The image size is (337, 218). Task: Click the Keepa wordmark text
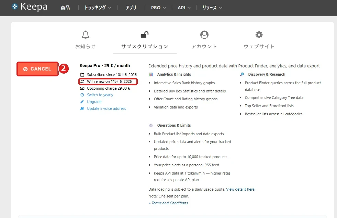coord(34,7)
